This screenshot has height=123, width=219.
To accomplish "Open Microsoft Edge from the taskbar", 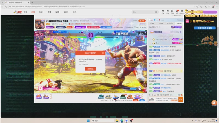I will pyautogui.click(x=122, y=121).
